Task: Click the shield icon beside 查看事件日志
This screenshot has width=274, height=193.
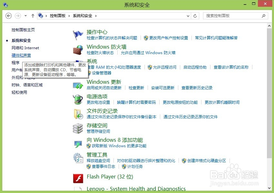Action: tap(89, 167)
